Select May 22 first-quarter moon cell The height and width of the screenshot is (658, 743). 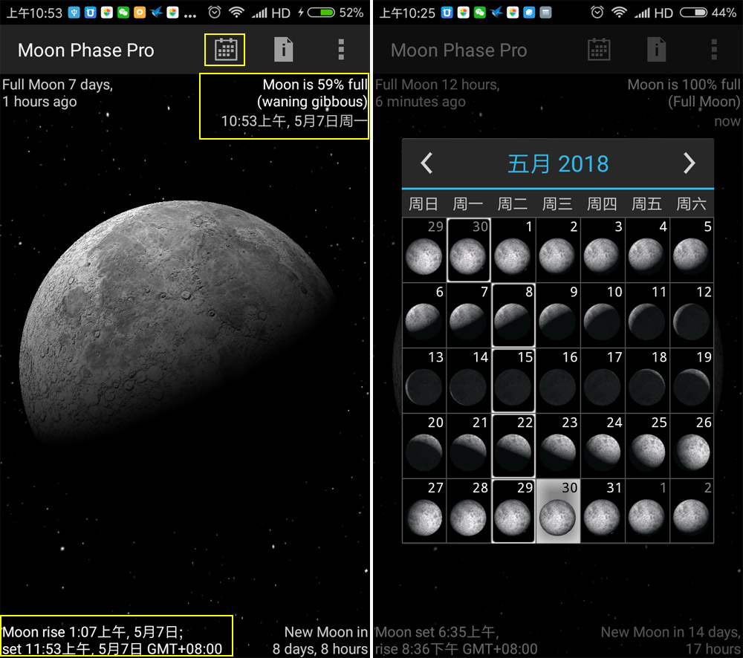coord(513,446)
